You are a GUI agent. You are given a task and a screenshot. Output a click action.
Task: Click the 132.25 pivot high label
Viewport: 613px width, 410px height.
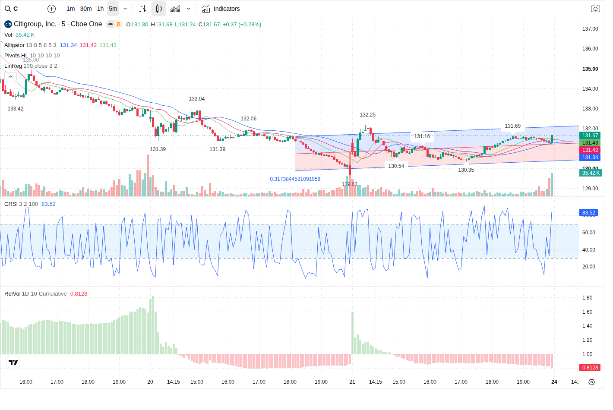point(368,115)
